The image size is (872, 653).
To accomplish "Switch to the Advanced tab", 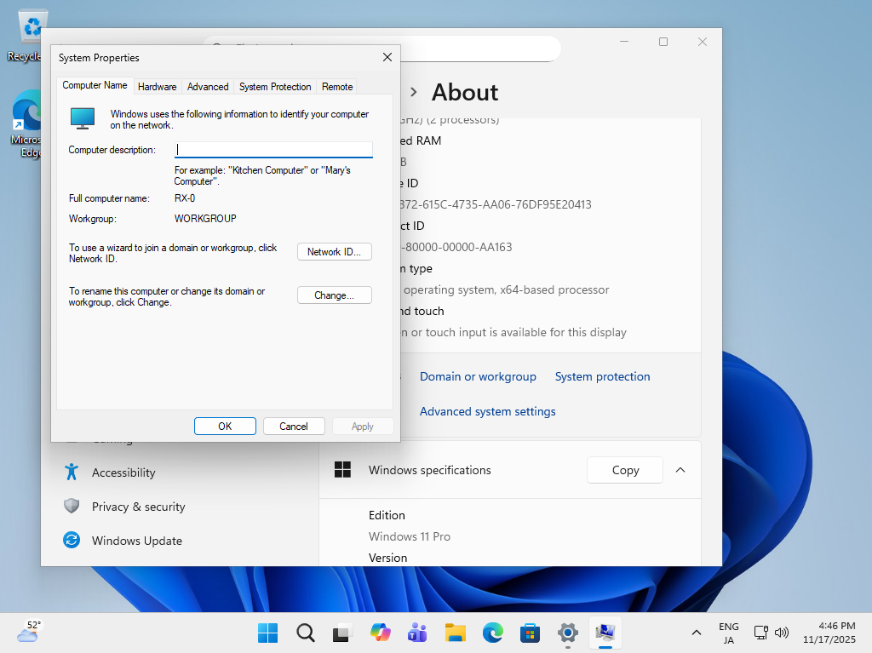I will [208, 87].
